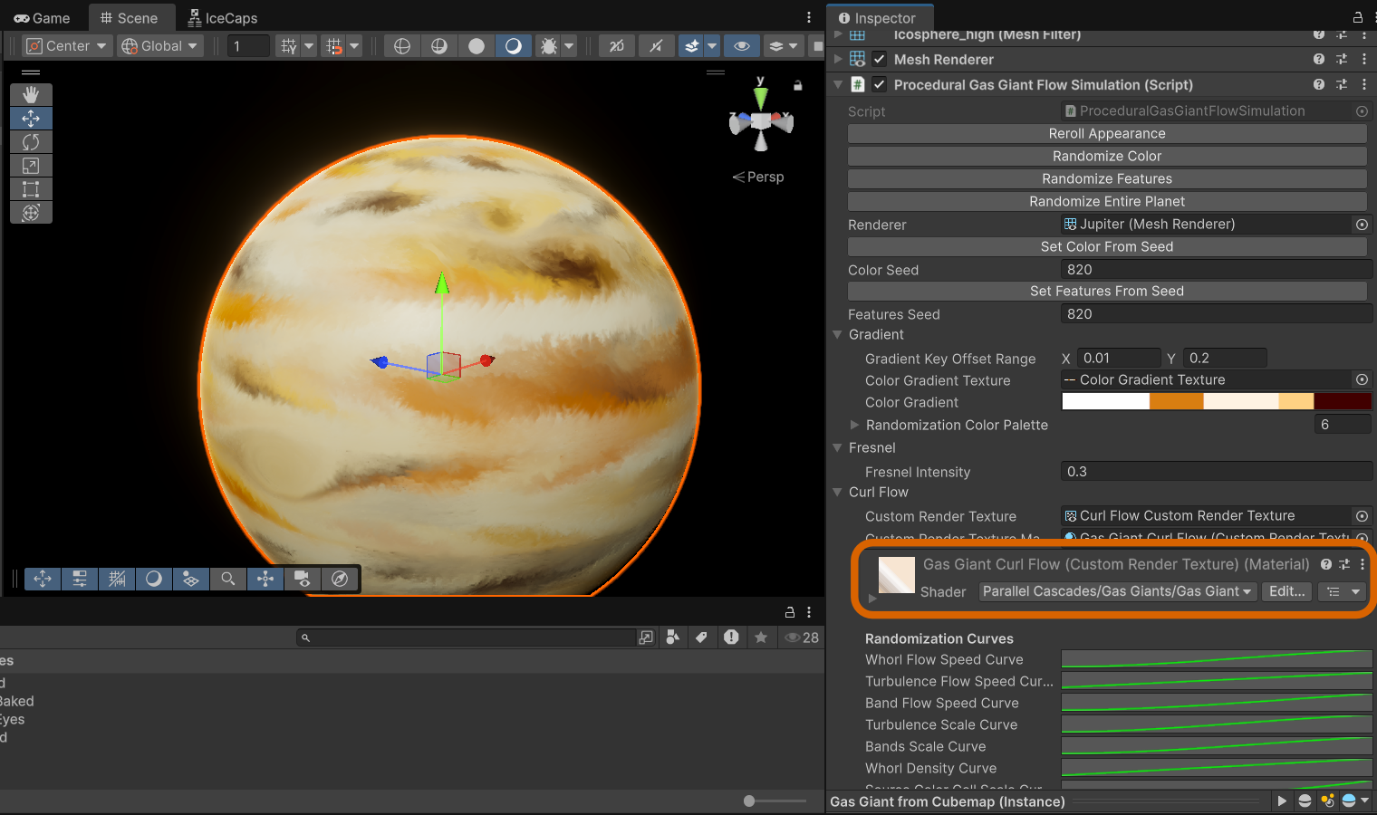Select the Hand view tool
The height and width of the screenshot is (815, 1377).
coord(31,94)
